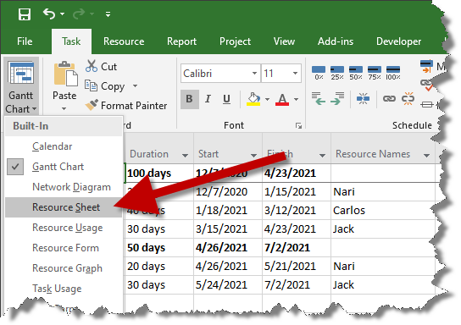Open Resource Names column filter dropdown

click(426, 155)
